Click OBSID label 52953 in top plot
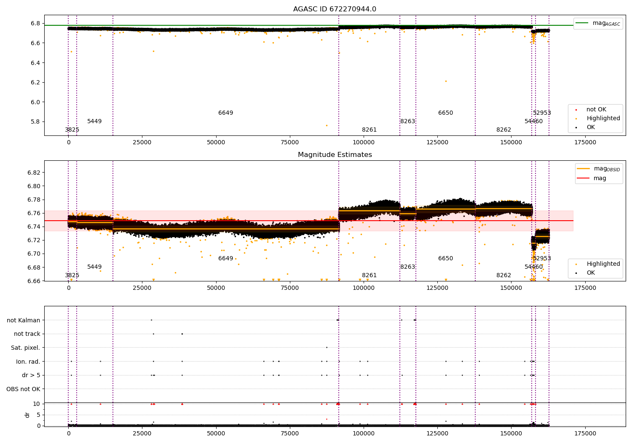The height and width of the screenshot is (443, 632). 542,113
